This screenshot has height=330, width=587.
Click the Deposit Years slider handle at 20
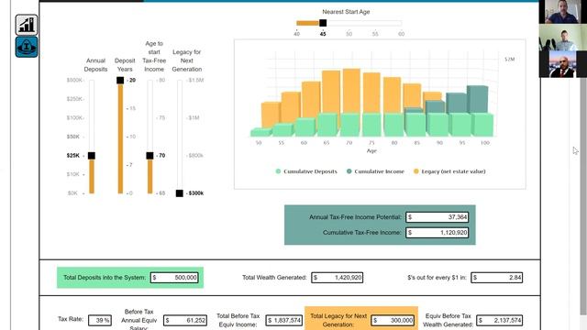[120, 80]
